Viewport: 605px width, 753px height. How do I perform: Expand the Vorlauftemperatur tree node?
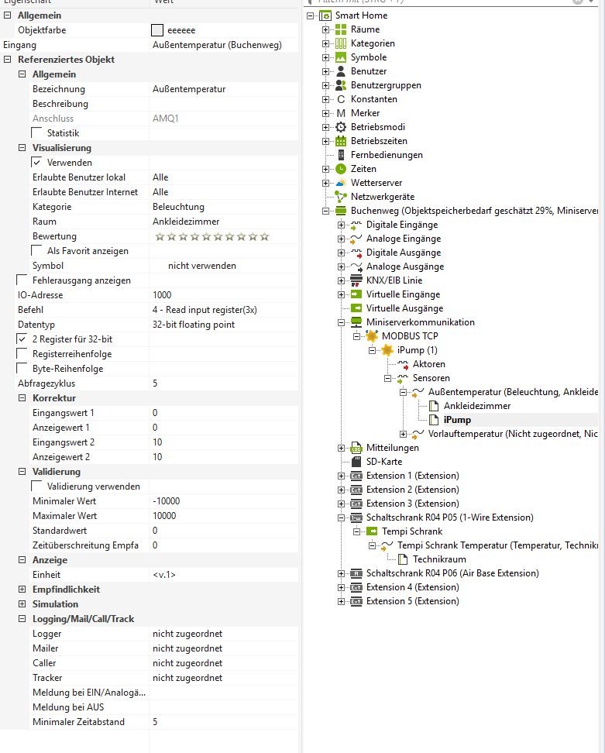404,434
